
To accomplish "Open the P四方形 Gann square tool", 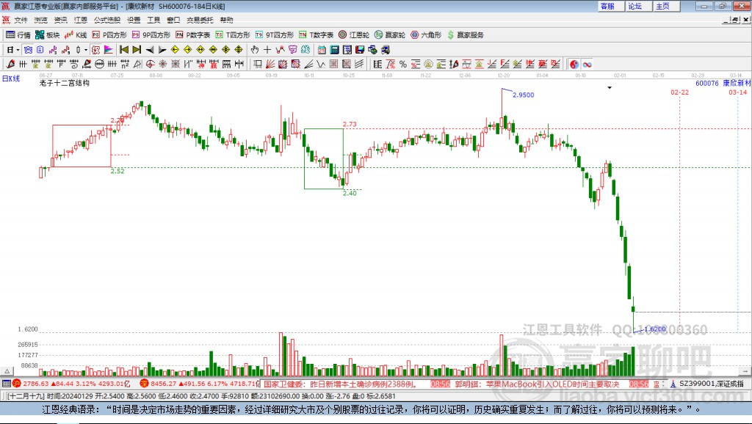I will tap(109, 35).
